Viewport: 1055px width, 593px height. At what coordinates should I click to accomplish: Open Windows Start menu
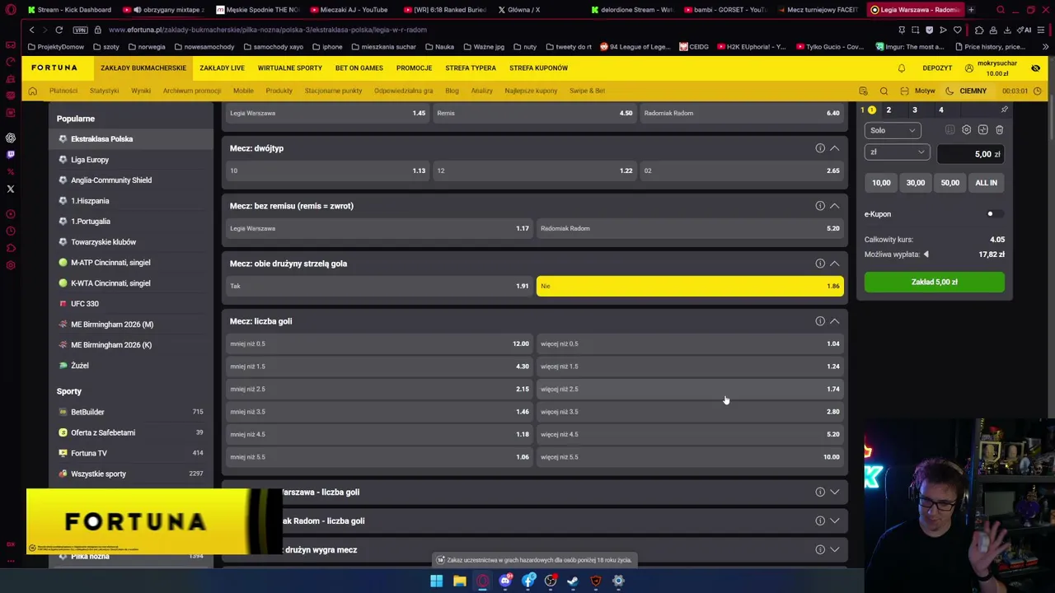click(436, 581)
